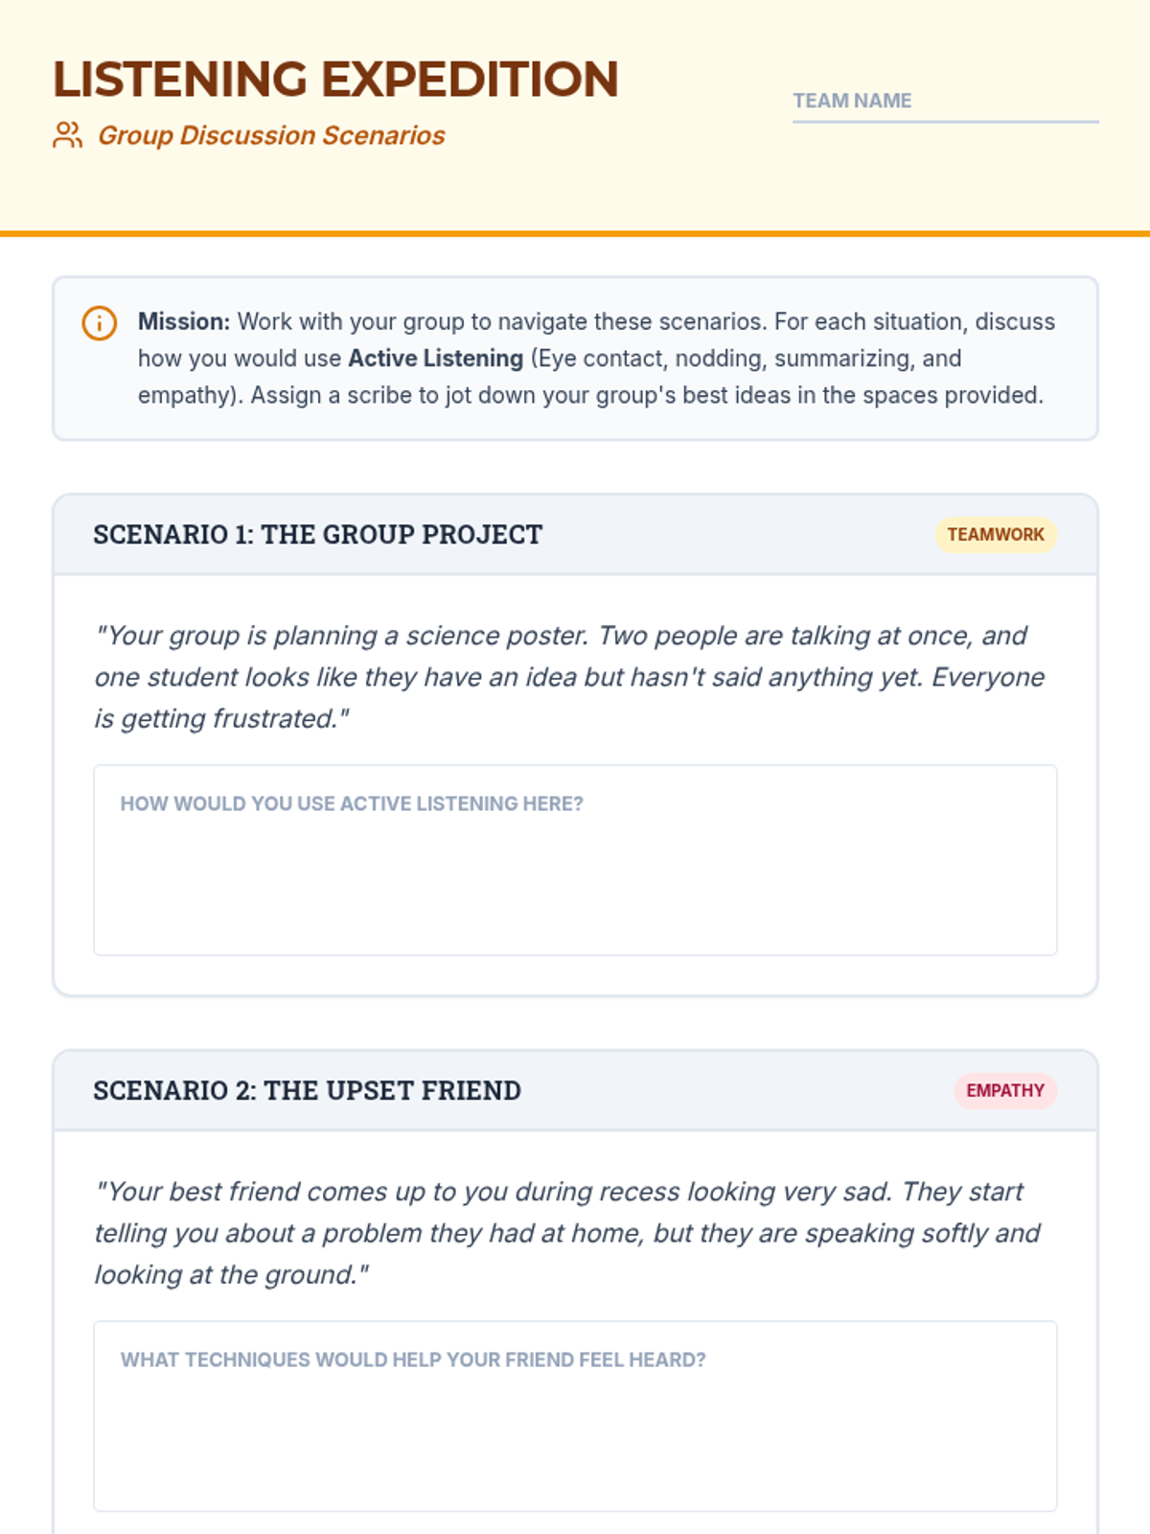Click the TEAMWORK tag badge
This screenshot has width=1150, height=1534.
(996, 535)
